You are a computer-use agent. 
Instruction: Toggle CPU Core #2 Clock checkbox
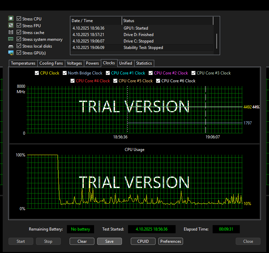(150, 73)
